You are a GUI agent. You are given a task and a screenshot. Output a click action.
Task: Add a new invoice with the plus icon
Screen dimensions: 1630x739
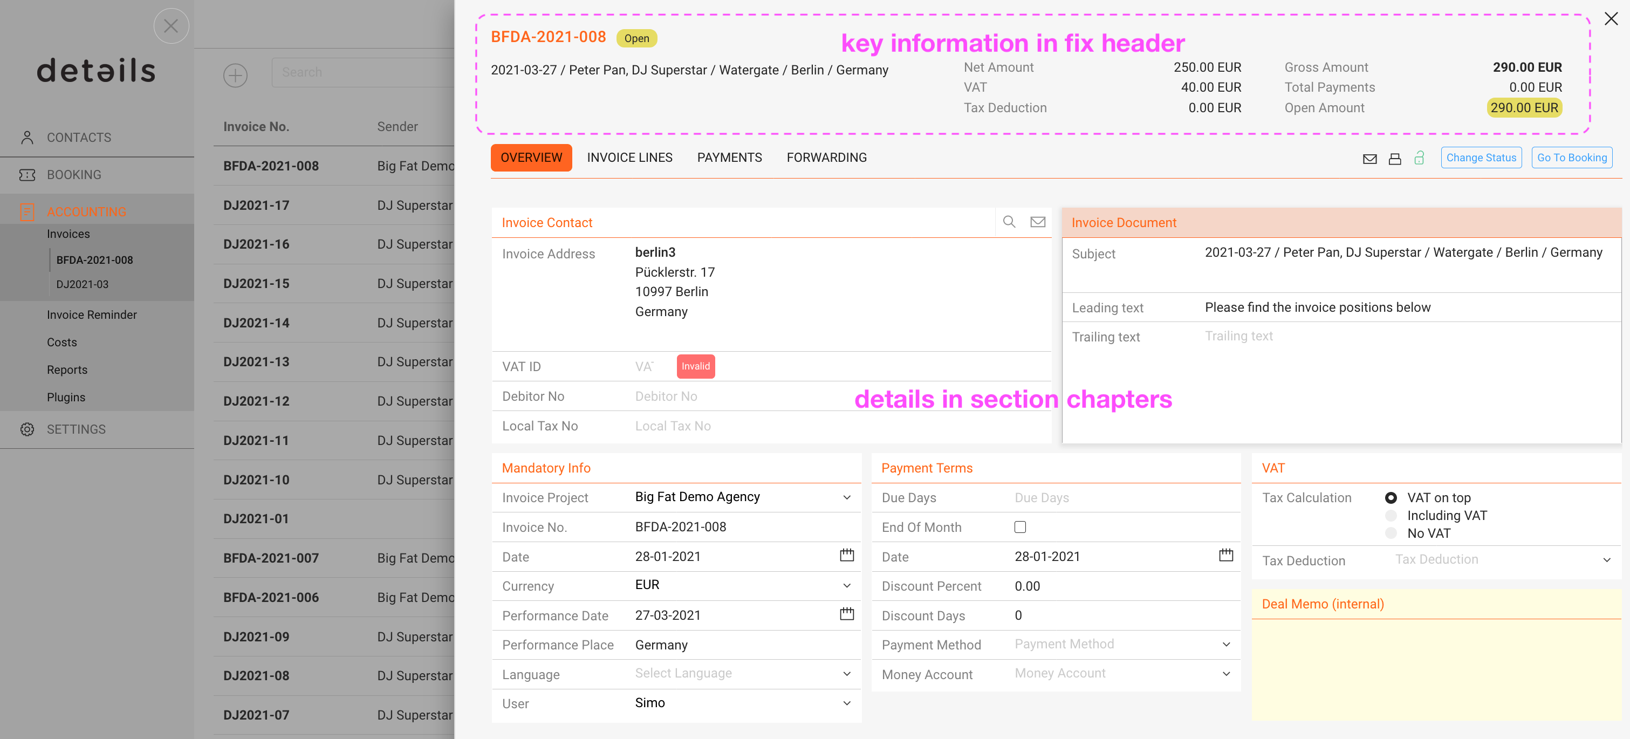point(235,74)
